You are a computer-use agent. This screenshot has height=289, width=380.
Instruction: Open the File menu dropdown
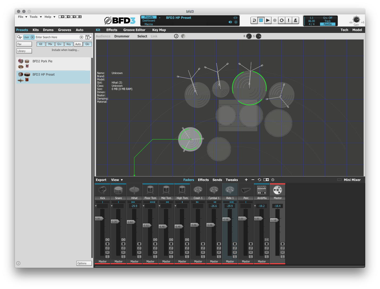point(23,17)
